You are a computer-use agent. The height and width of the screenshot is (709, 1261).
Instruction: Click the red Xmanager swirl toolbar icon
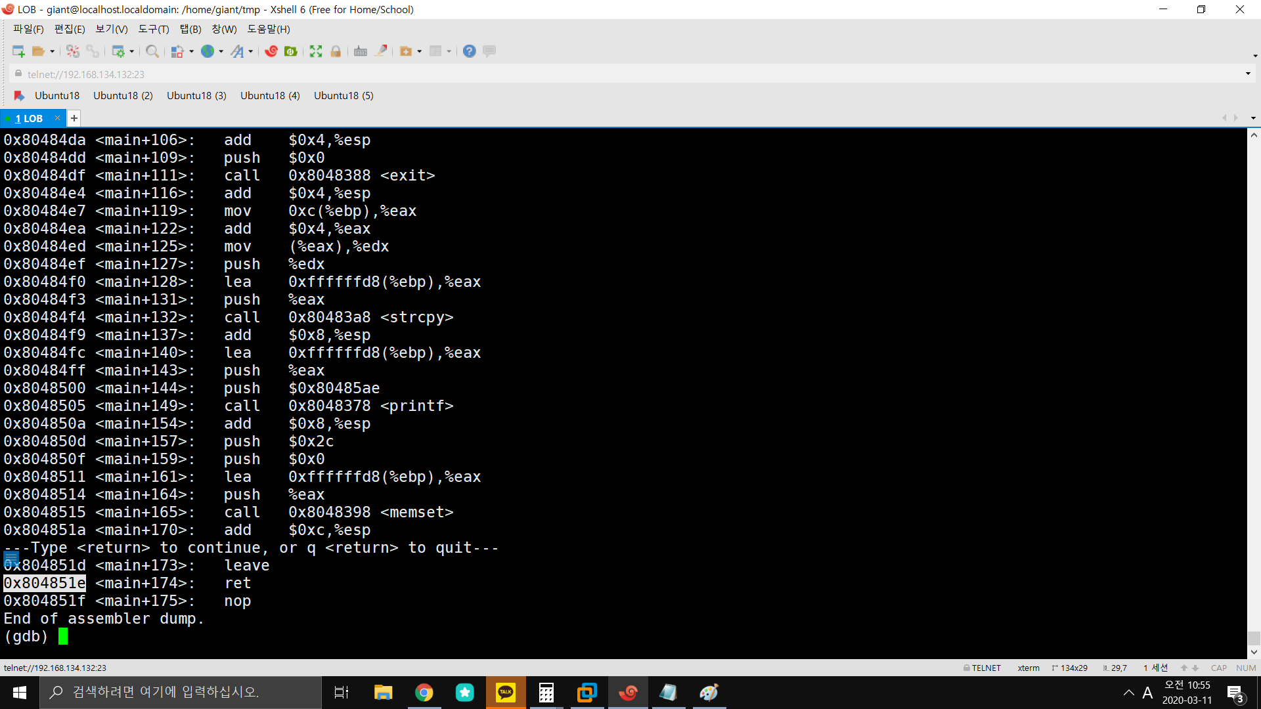tap(271, 51)
